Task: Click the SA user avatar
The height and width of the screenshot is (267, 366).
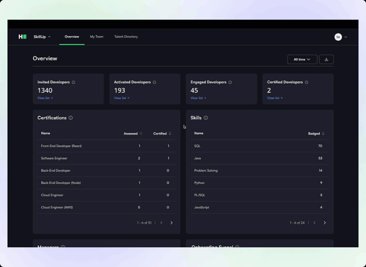Action: [x=338, y=37]
